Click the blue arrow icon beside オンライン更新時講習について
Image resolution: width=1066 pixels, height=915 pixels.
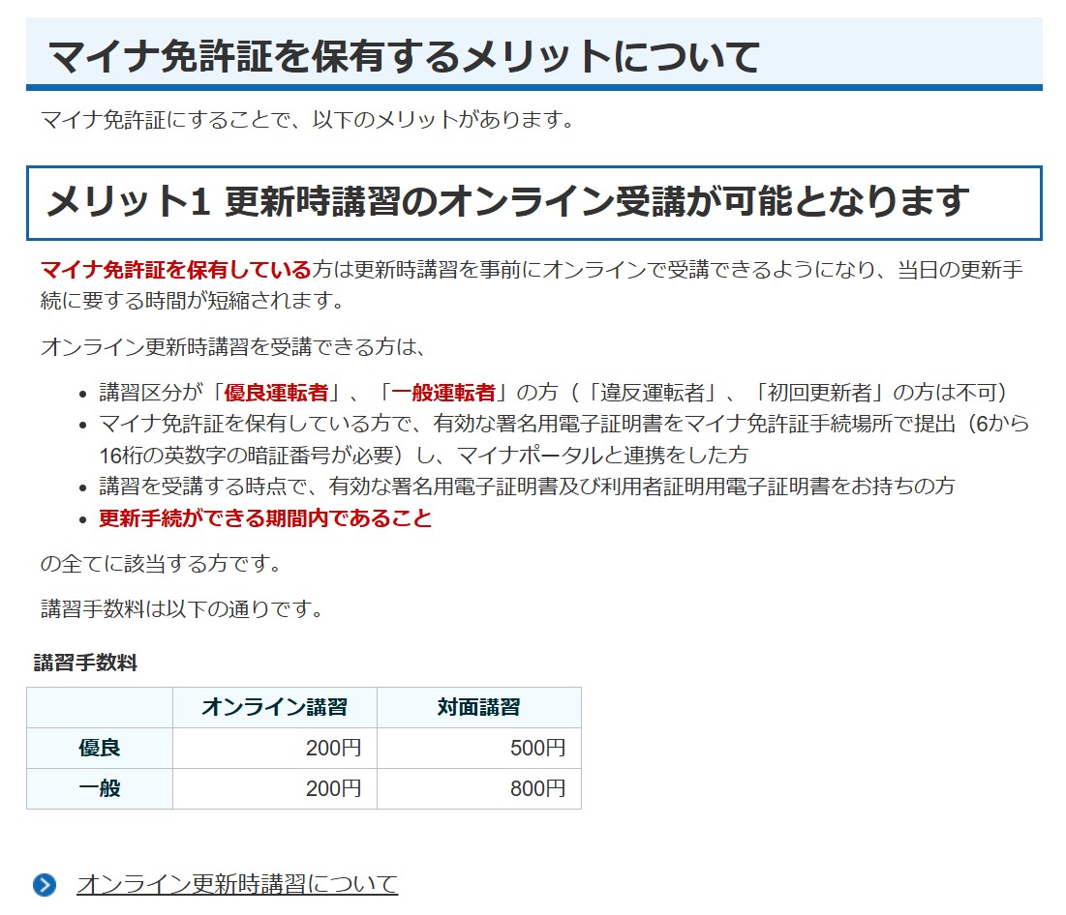(x=45, y=884)
